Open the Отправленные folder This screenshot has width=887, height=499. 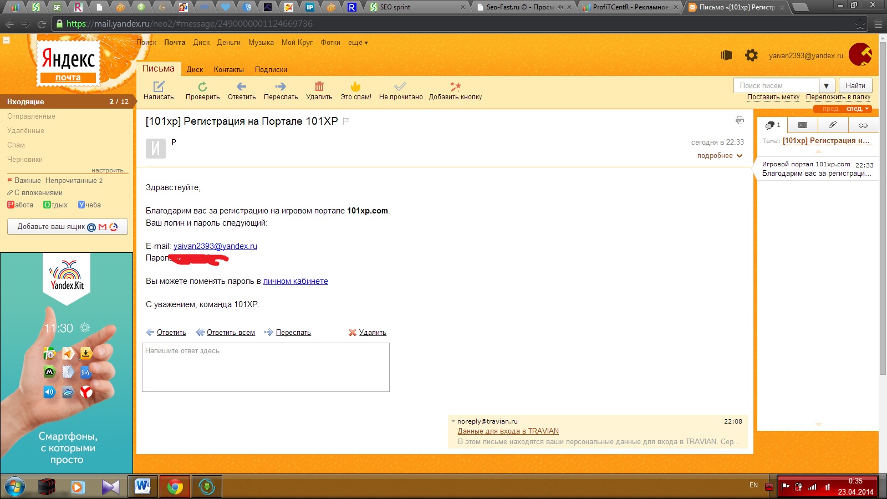tap(31, 116)
